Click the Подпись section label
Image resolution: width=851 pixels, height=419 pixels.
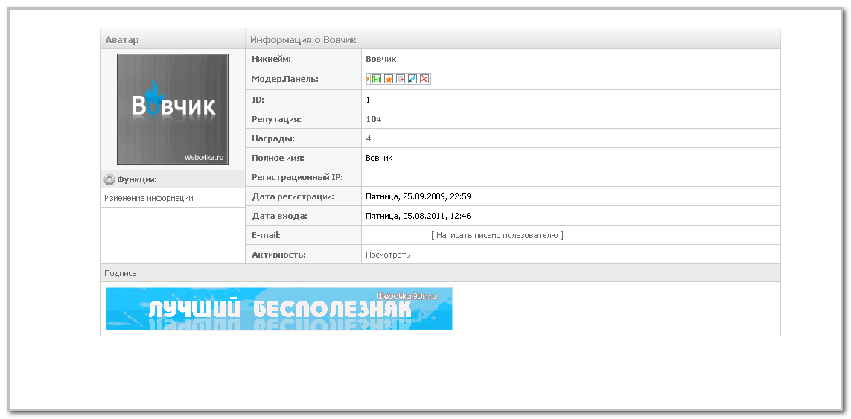pos(122,273)
